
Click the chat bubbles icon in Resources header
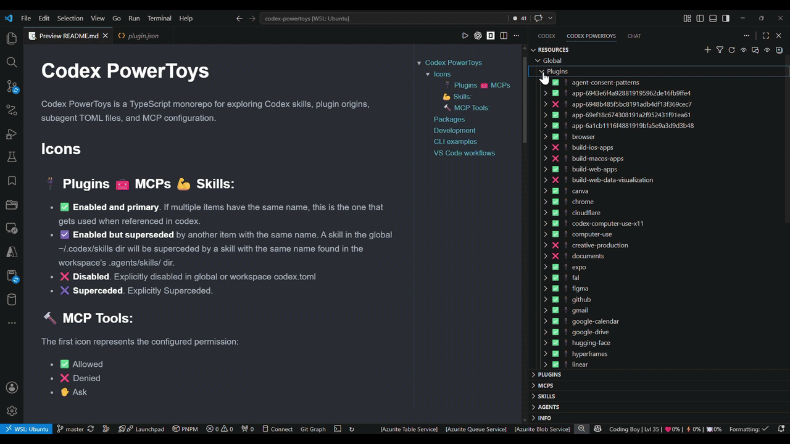[x=755, y=50]
